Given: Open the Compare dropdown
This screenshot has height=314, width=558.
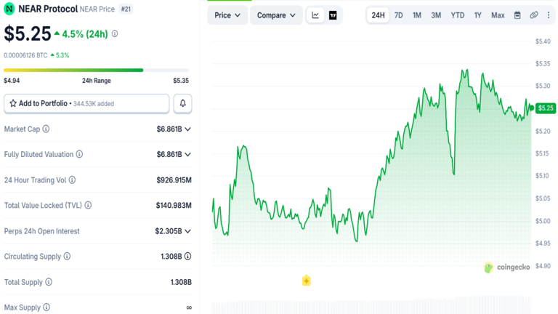Looking at the screenshot, I should point(276,15).
